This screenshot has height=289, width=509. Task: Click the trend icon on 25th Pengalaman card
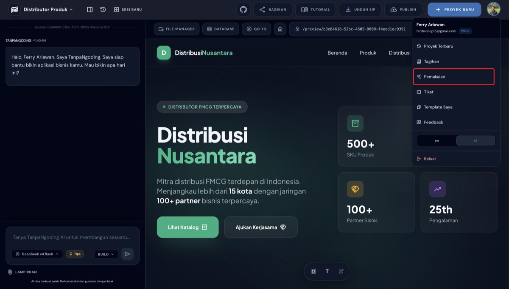point(437,189)
